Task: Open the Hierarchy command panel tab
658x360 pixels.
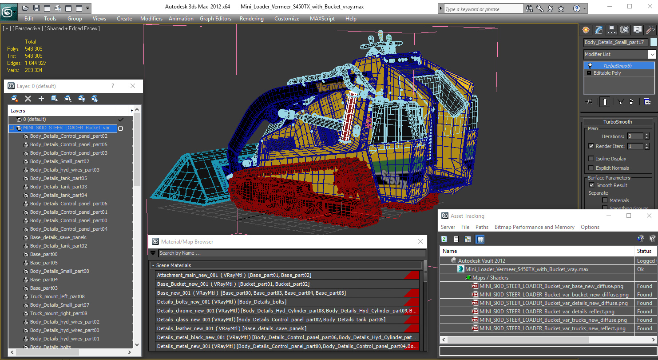Action: (612, 30)
